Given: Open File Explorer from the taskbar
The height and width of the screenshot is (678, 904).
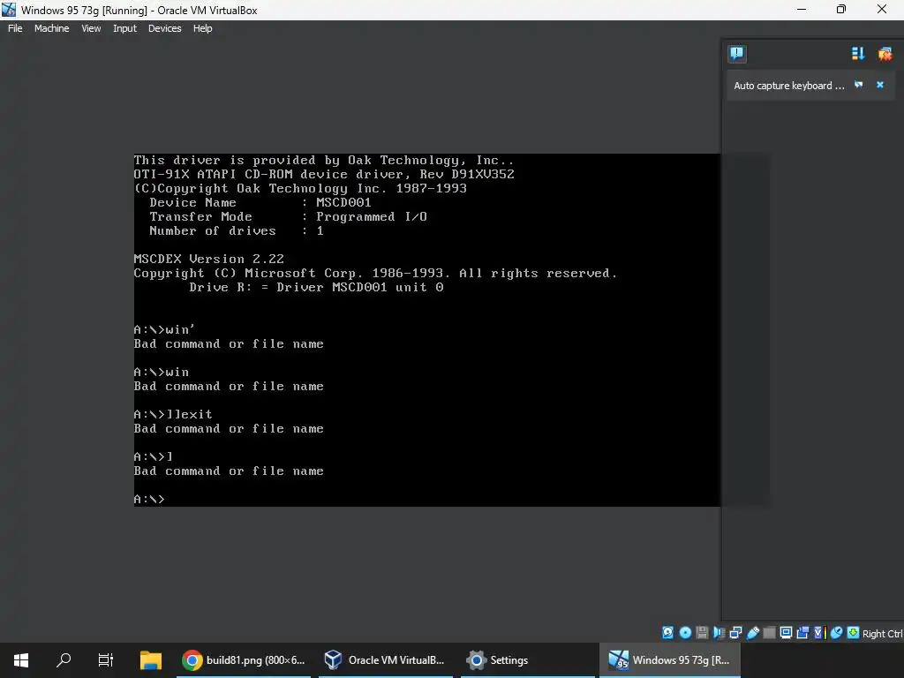Looking at the screenshot, I should coord(151,660).
